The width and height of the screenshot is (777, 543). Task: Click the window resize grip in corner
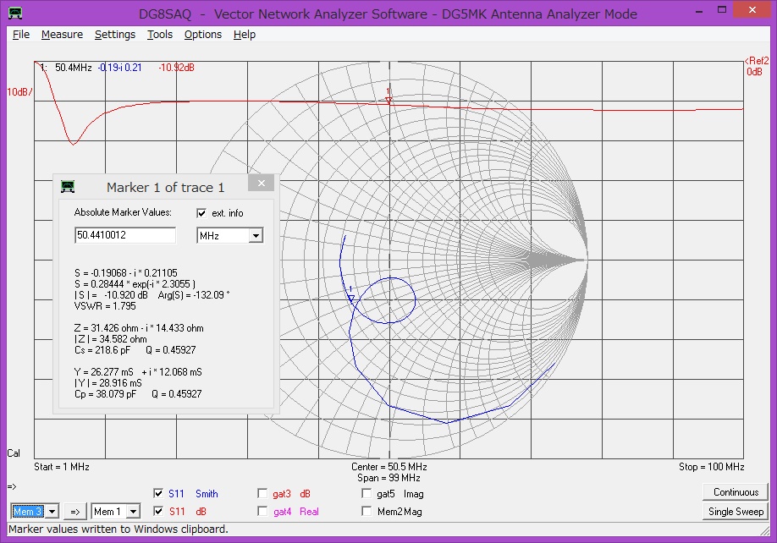coord(764,530)
